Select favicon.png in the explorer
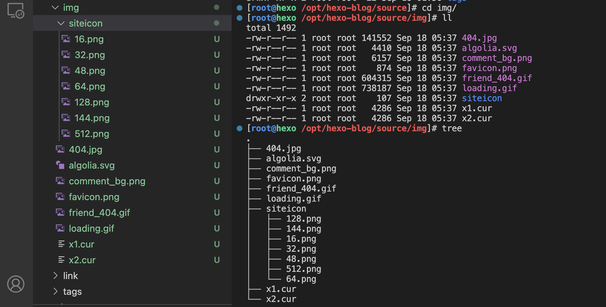This screenshot has height=307, width=606. click(94, 197)
